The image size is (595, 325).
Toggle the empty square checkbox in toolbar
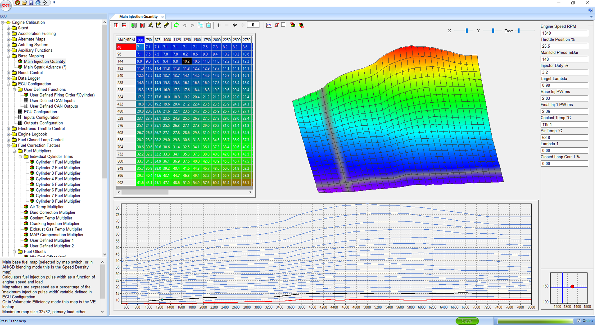(283, 25)
